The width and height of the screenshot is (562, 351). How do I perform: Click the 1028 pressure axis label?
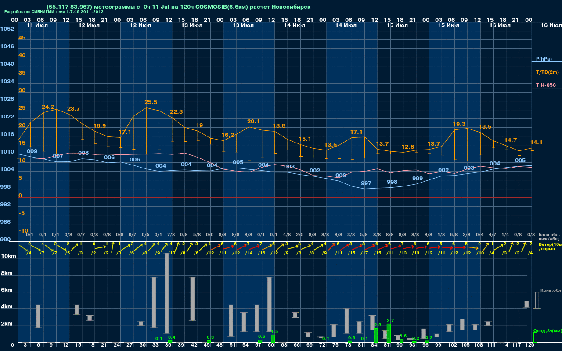click(7, 99)
